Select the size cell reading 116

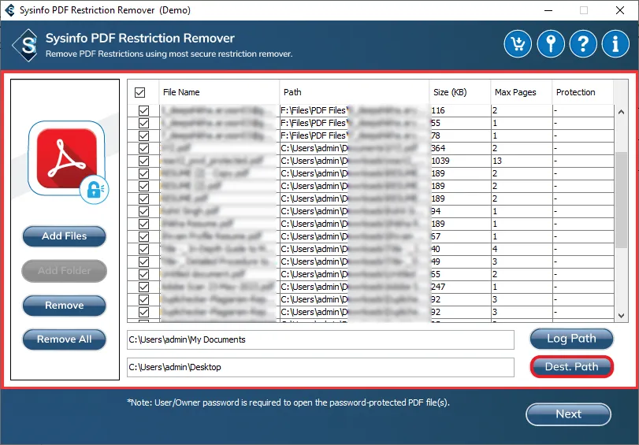(460, 110)
